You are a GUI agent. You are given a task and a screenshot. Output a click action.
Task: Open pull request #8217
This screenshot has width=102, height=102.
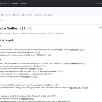50,74
